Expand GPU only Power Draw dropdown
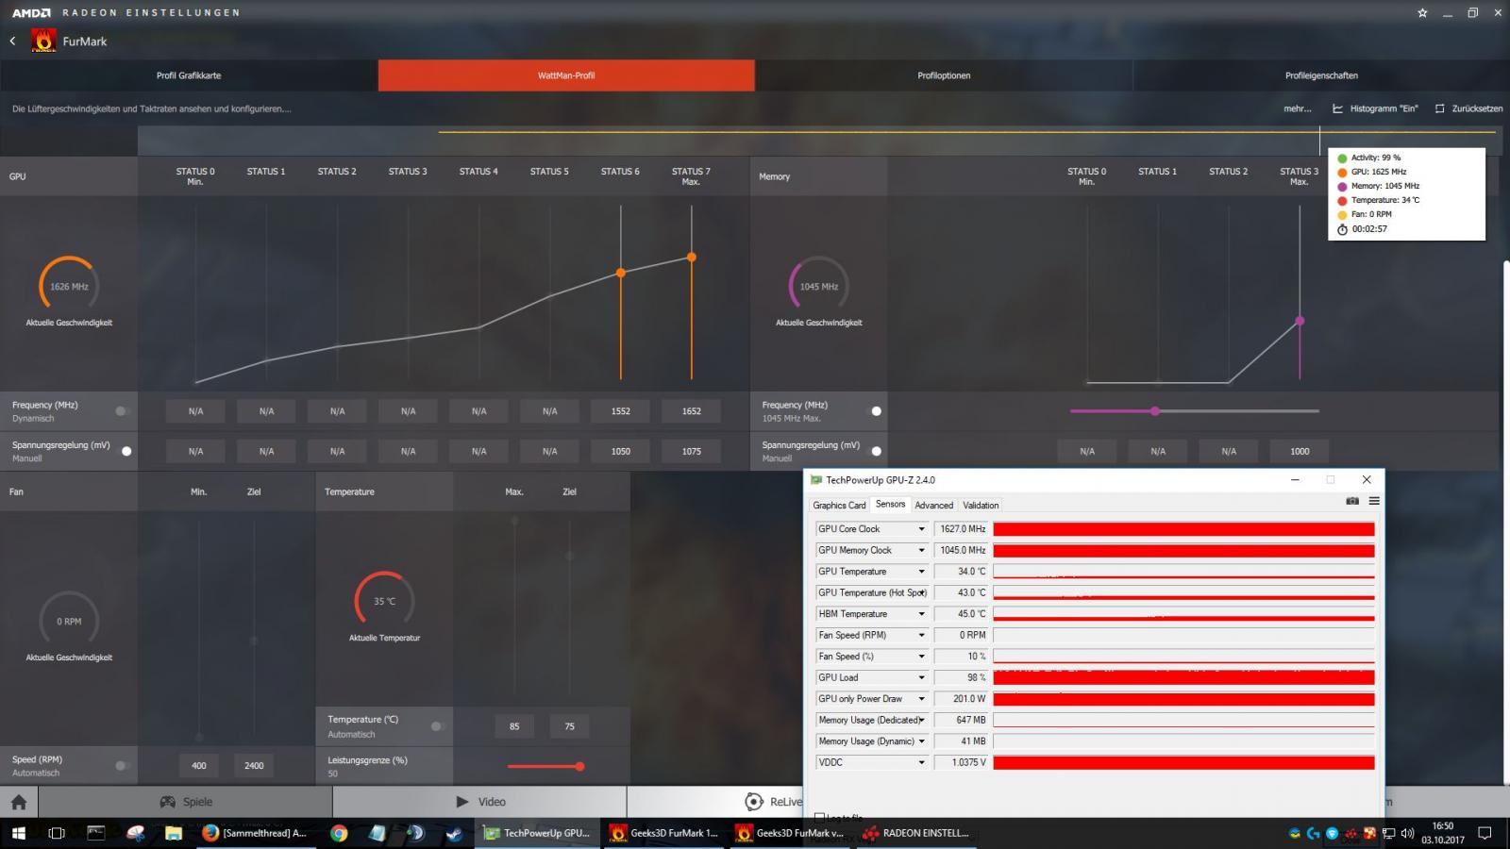The width and height of the screenshot is (1510, 849). click(x=921, y=699)
